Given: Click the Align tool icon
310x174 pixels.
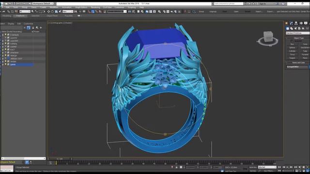Looking at the screenshot, I should [x=134, y=12].
